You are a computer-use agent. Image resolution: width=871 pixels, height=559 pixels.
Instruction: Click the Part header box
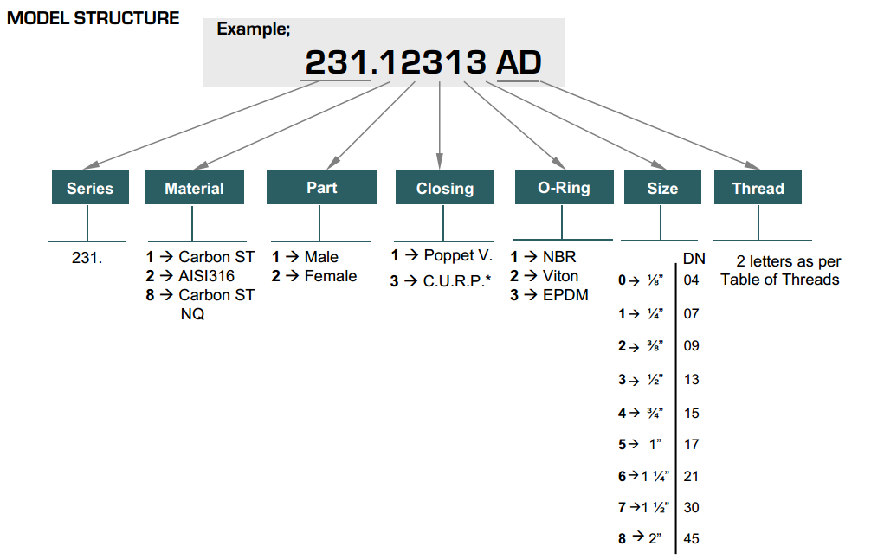(321, 187)
